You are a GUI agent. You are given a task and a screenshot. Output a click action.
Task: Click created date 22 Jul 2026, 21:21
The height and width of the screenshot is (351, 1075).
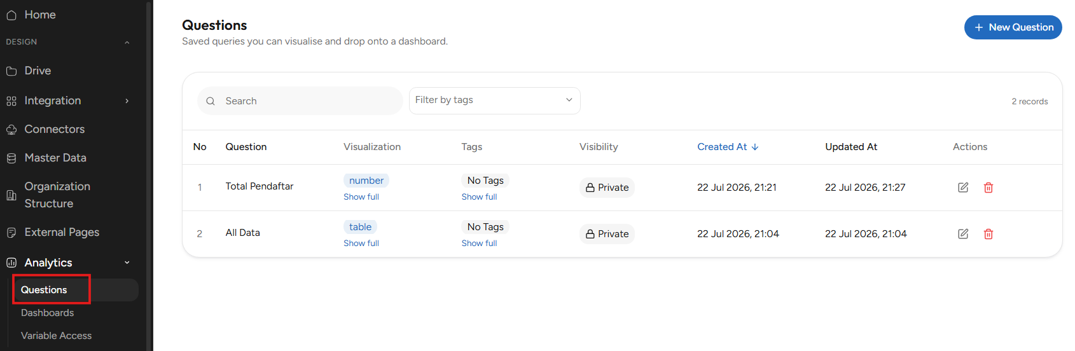(737, 188)
